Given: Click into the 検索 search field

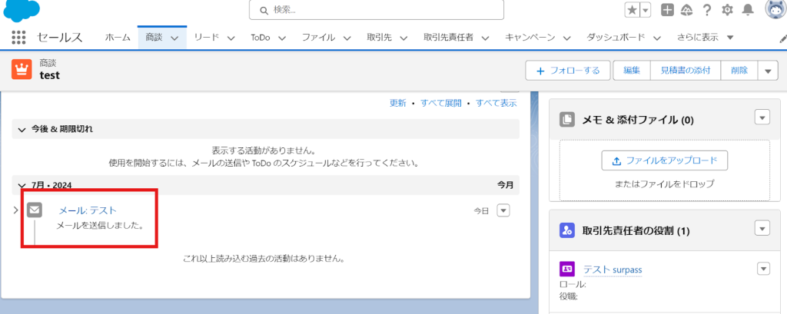Looking at the screenshot, I should (377, 10).
